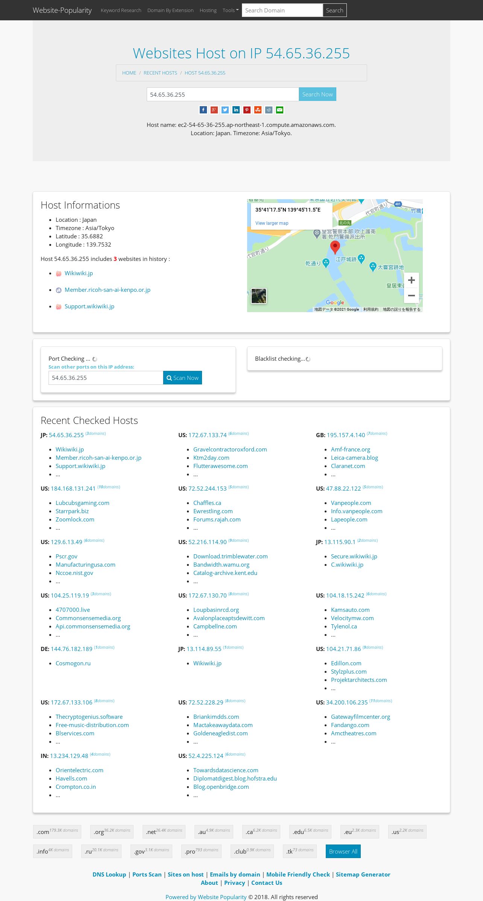Viewport: 483px width, 901px height.
Task: Open Ports Scan footer link
Action: point(147,874)
